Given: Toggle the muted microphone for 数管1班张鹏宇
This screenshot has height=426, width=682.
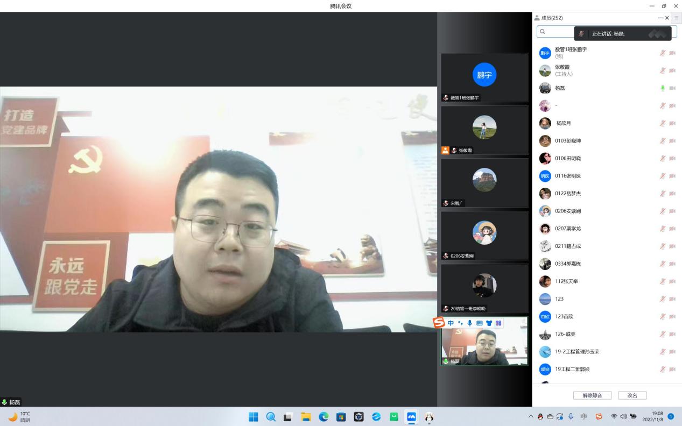Looking at the screenshot, I should [x=663, y=53].
